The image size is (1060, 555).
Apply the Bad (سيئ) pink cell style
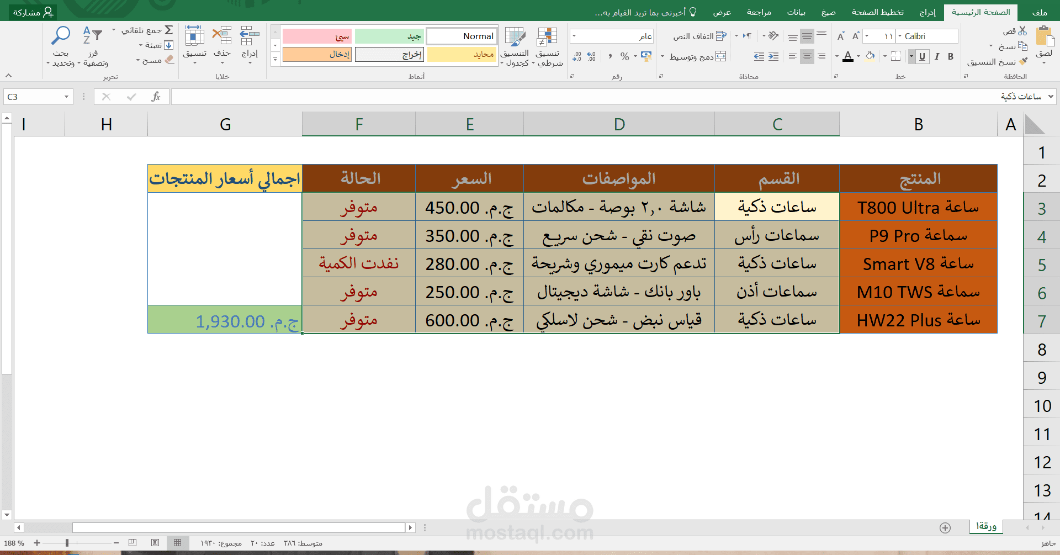[317, 36]
